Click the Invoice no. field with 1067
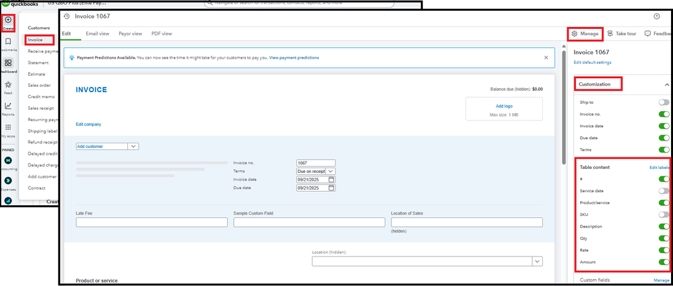This screenshot has height=286, width=673. click(316, 163)
